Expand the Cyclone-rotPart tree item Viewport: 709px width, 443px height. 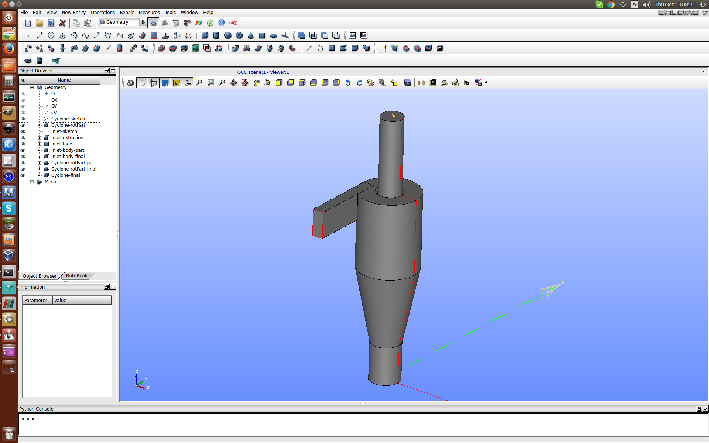pos(40,125)
